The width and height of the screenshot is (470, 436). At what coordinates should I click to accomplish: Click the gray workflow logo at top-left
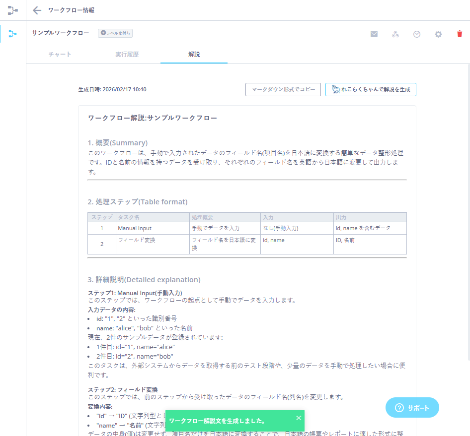(x=12, y=10)
